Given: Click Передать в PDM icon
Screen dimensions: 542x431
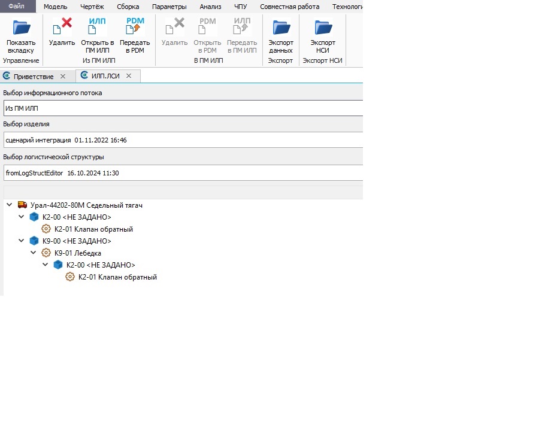Looking at the screenshot, I should pyautogui.click(x=135, y=26).
